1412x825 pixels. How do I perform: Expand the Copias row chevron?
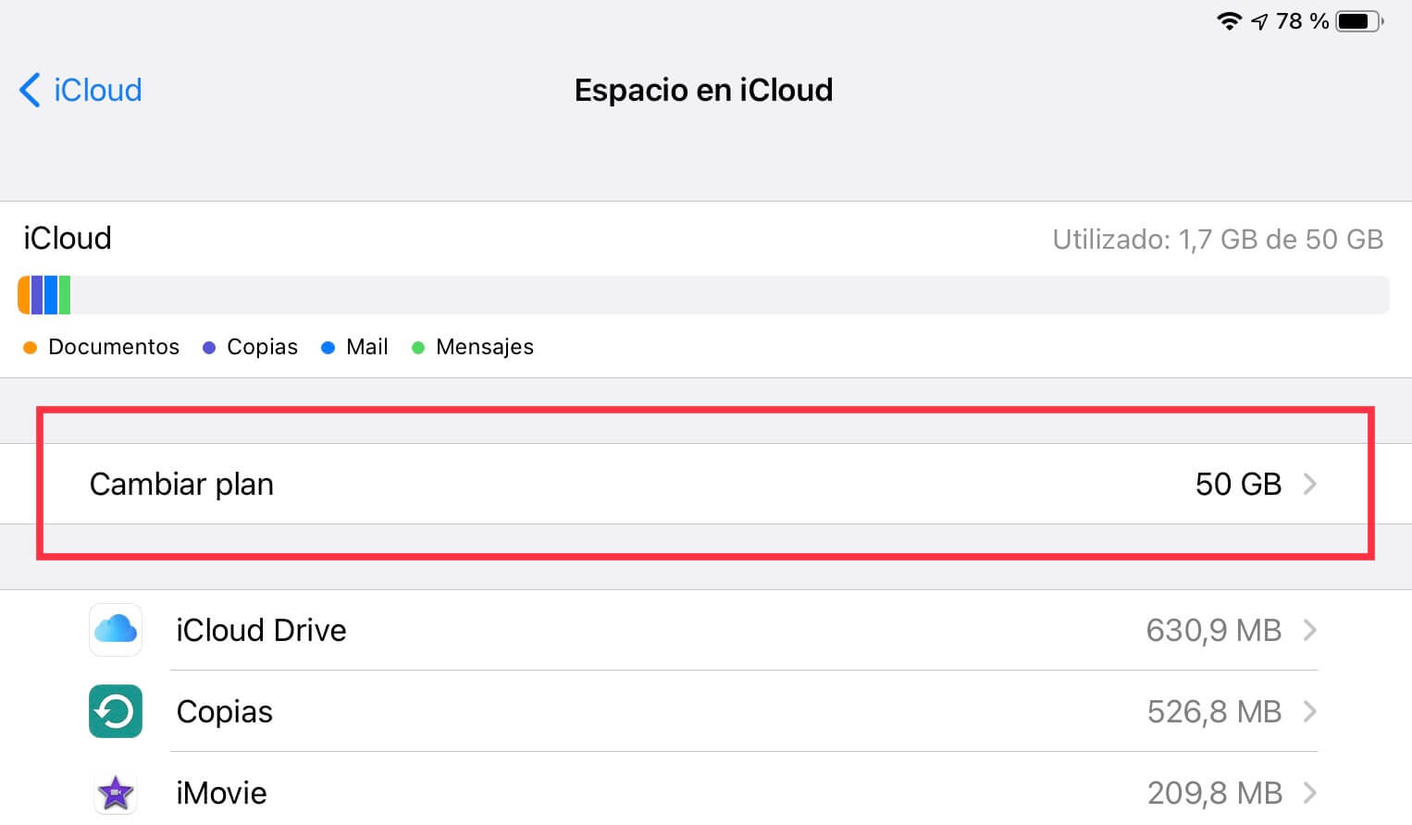click(1309, 711)
